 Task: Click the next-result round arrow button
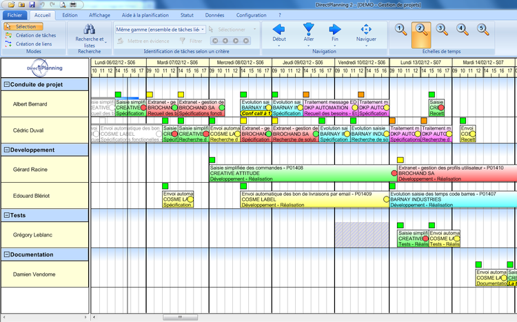[236, 41]
